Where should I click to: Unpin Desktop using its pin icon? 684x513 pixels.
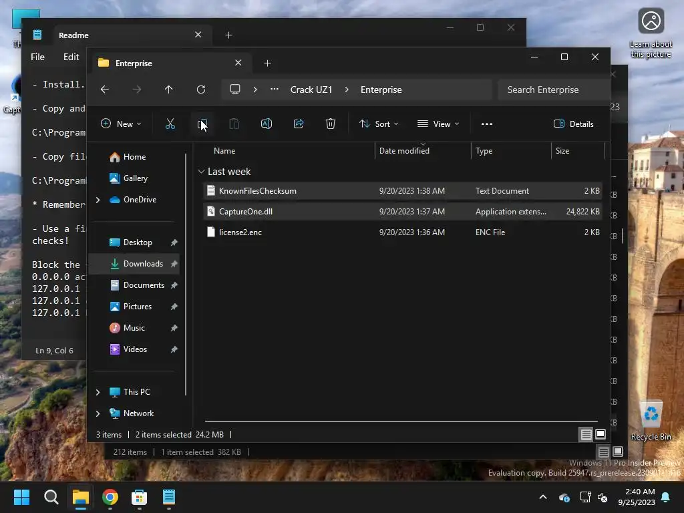point(174,242)
